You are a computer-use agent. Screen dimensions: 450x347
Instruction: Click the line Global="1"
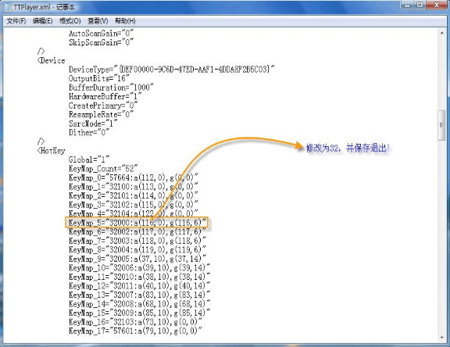(89, 159)
